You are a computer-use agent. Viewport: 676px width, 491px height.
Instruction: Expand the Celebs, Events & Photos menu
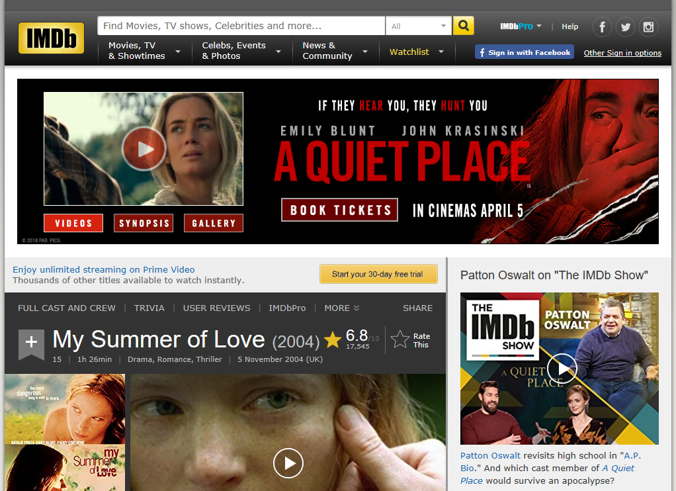tap(242, 51)
